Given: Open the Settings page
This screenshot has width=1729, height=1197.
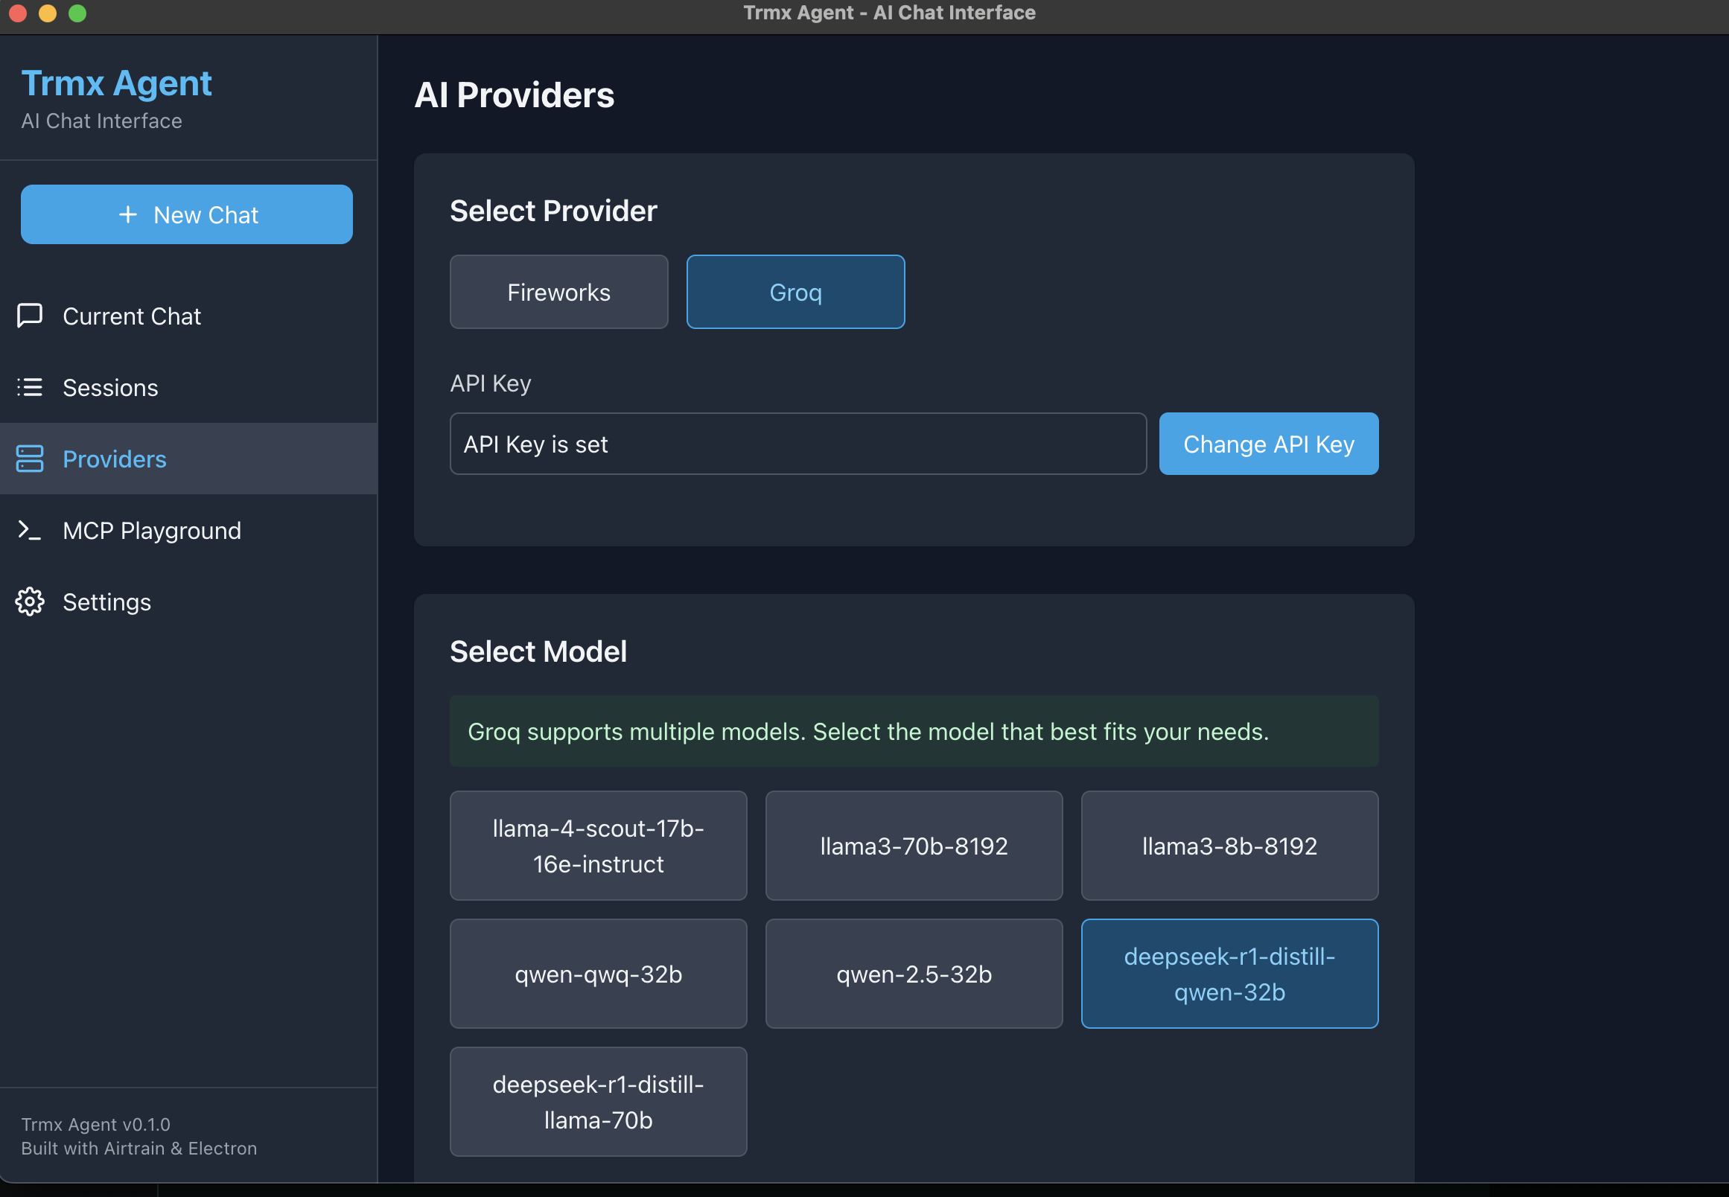Looking at the screenshot, I should pyautogui.click(x=188, y=601).
